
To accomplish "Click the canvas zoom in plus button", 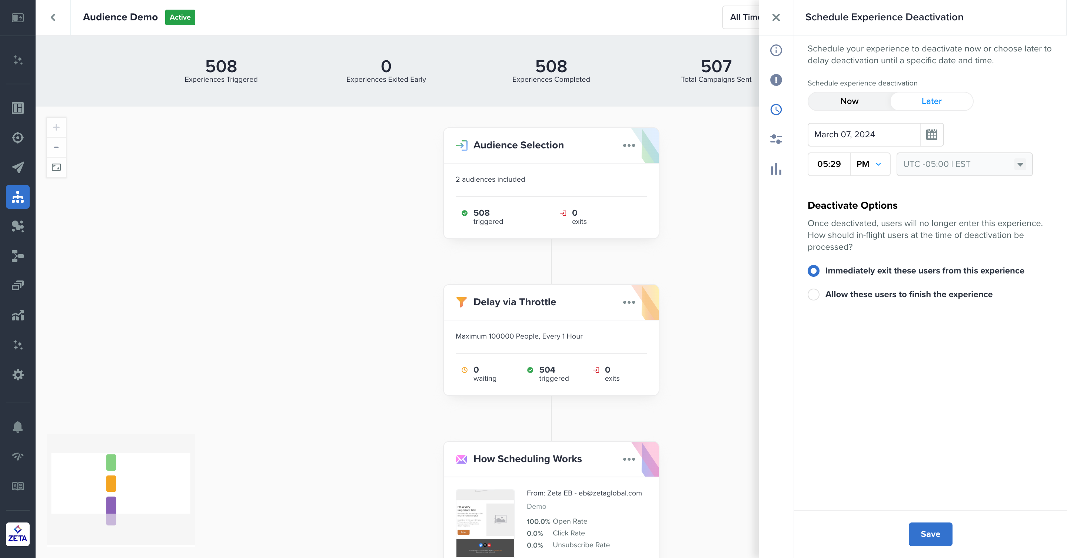I will tap(56, 127).
